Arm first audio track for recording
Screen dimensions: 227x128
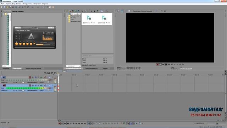point(30,78)
